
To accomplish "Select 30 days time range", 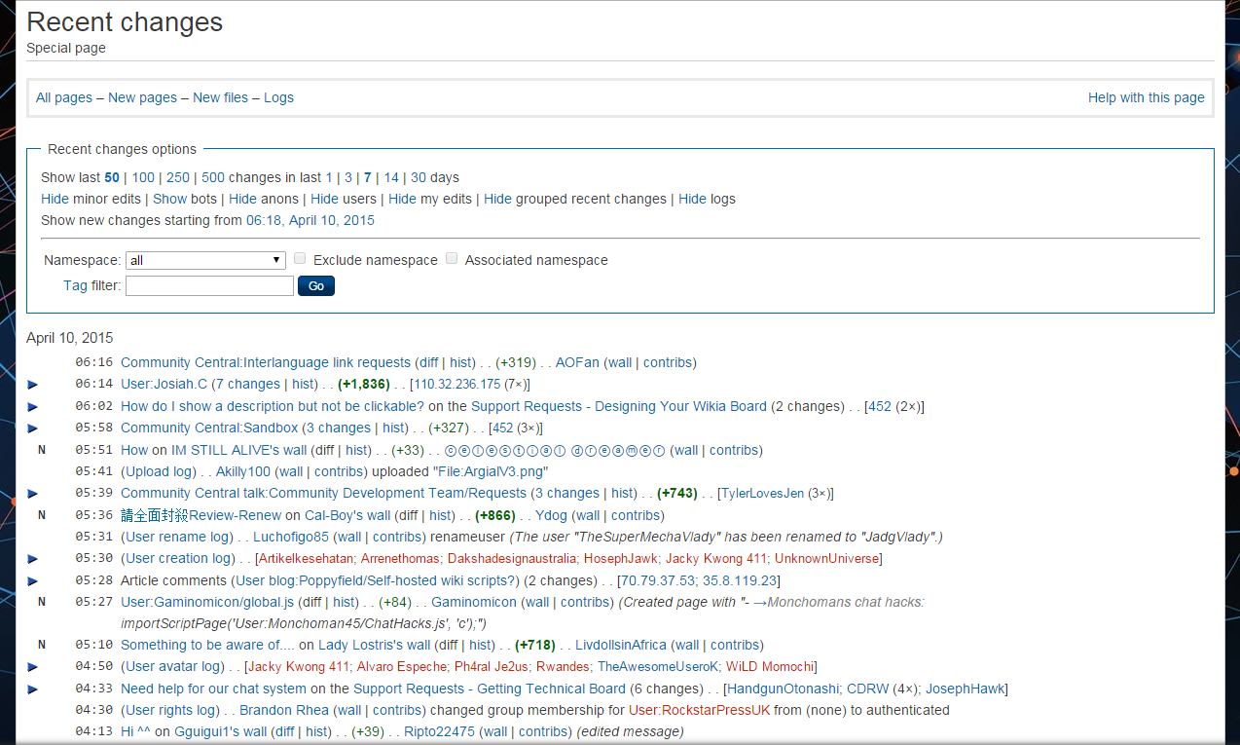I will 418,177.
